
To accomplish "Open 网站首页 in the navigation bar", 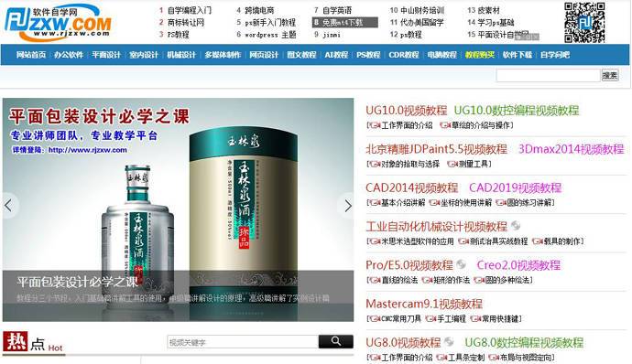I will point(31,55).
